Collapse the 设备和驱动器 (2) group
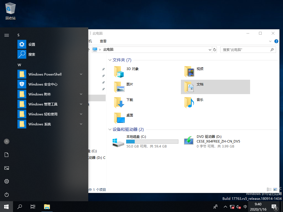Viewport: 283px width, 212px height. click(110, 130)
